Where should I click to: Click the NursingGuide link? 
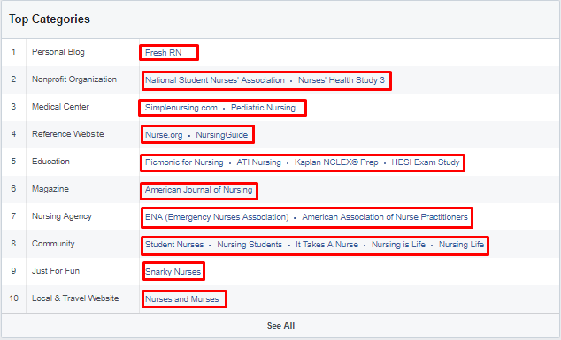[222, 135]
